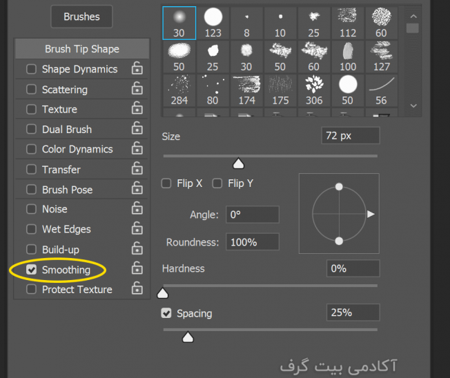The height and width of the screenshot is (378, 450).
Task: Open the Brush Tip Shape section
Action: tap(82, 49)
